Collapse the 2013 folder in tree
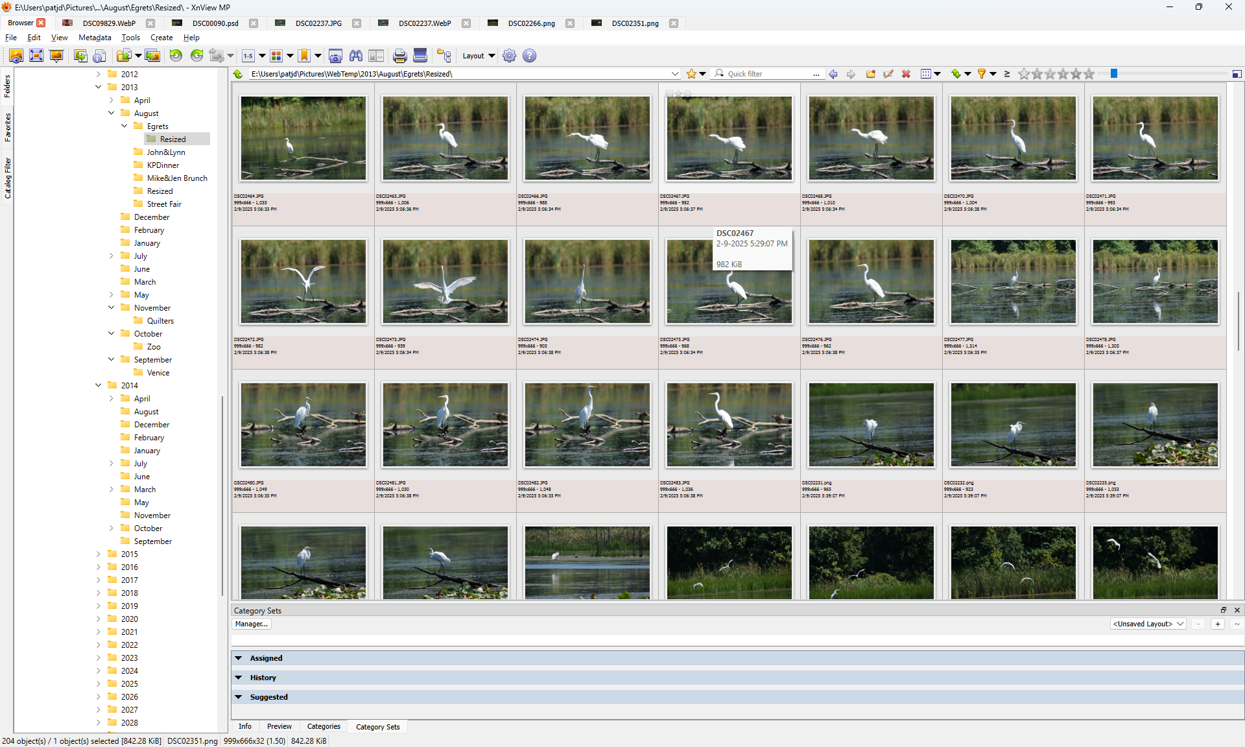 (99, 87)
